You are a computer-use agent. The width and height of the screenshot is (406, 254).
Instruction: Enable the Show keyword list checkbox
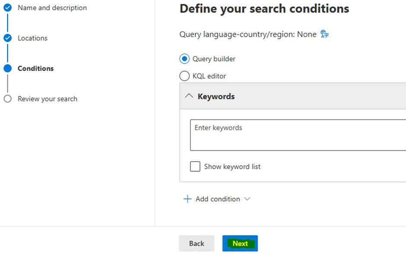pyautogui.click(x=195, y=167)
